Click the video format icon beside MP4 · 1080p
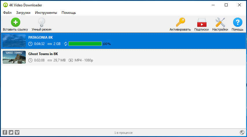 coord(71,60)
